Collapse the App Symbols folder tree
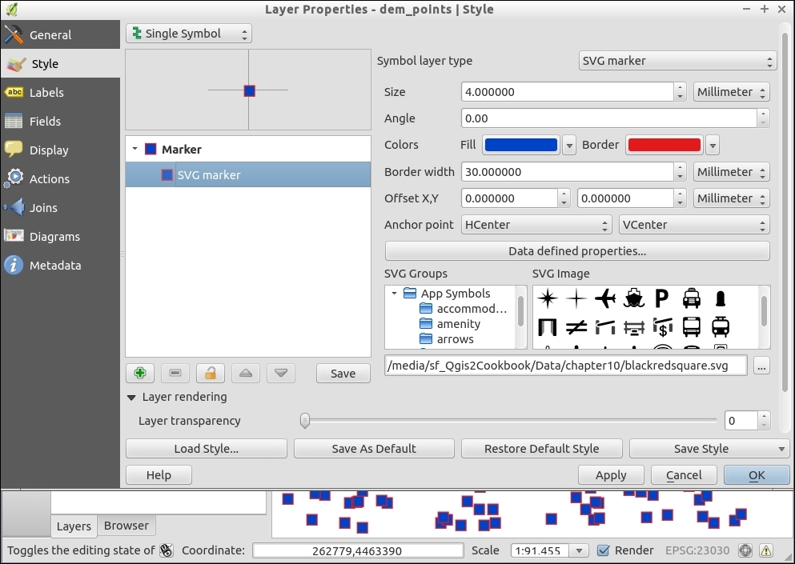Image resolution: width=795 pixels, height=564 pixels. click(x=395, y=294)
